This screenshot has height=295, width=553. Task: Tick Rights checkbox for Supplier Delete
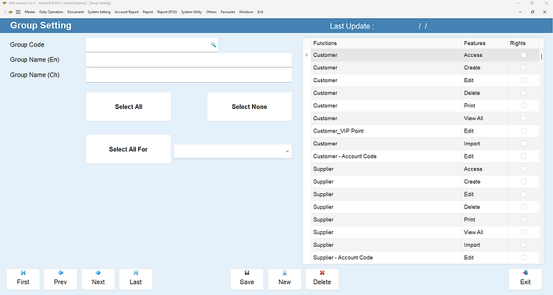[523, 207]
